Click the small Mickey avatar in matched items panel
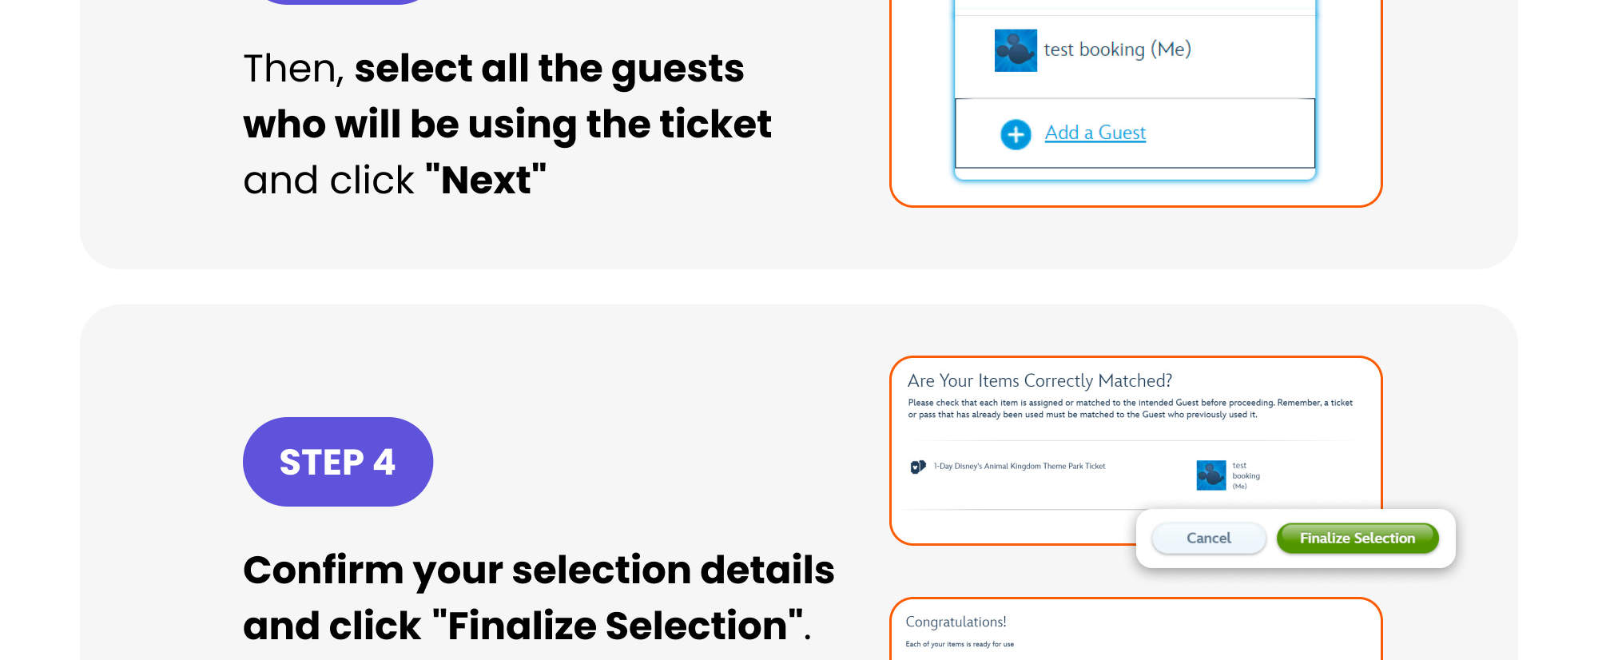1598x660 pixels. pos(1210,475)
